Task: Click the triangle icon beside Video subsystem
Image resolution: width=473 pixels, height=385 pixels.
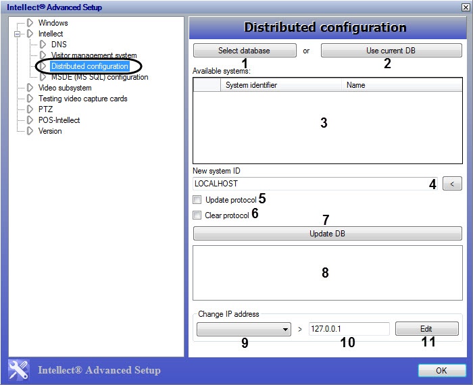Action: coord(30,88)
